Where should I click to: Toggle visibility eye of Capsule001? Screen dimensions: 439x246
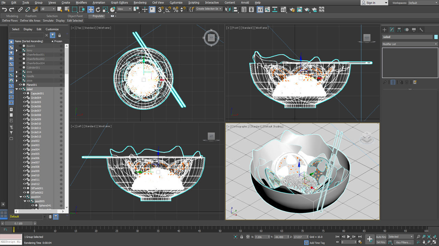point(24,93)
